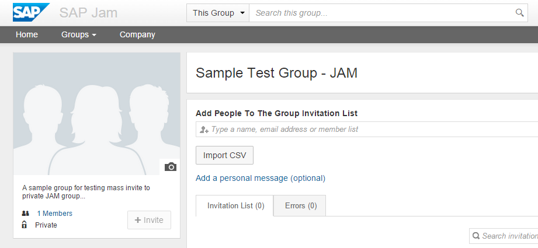Click the SAP logo
This screenshot has width=538, height=248.
[x=31, y=12]
